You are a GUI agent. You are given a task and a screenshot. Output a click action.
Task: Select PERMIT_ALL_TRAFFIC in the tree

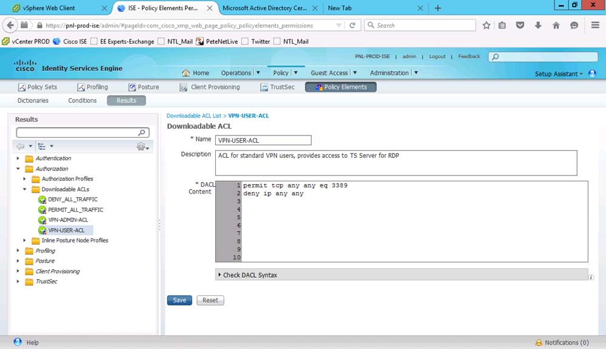[75, 210]
